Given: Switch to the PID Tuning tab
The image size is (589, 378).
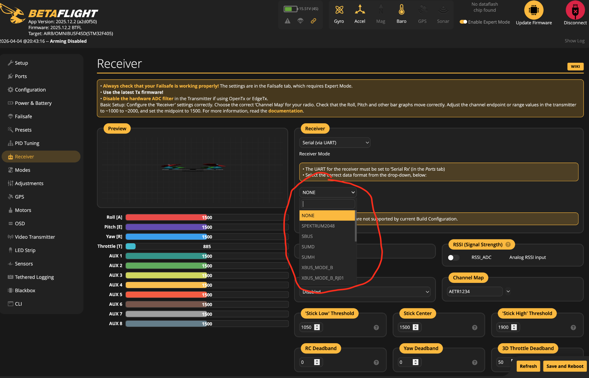Looking at the screenshot, I should tap(41, 143).
